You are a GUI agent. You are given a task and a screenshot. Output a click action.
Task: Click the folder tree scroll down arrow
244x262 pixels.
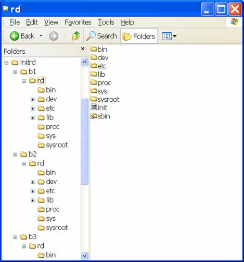pyautogui.click(x=84, y=256)
